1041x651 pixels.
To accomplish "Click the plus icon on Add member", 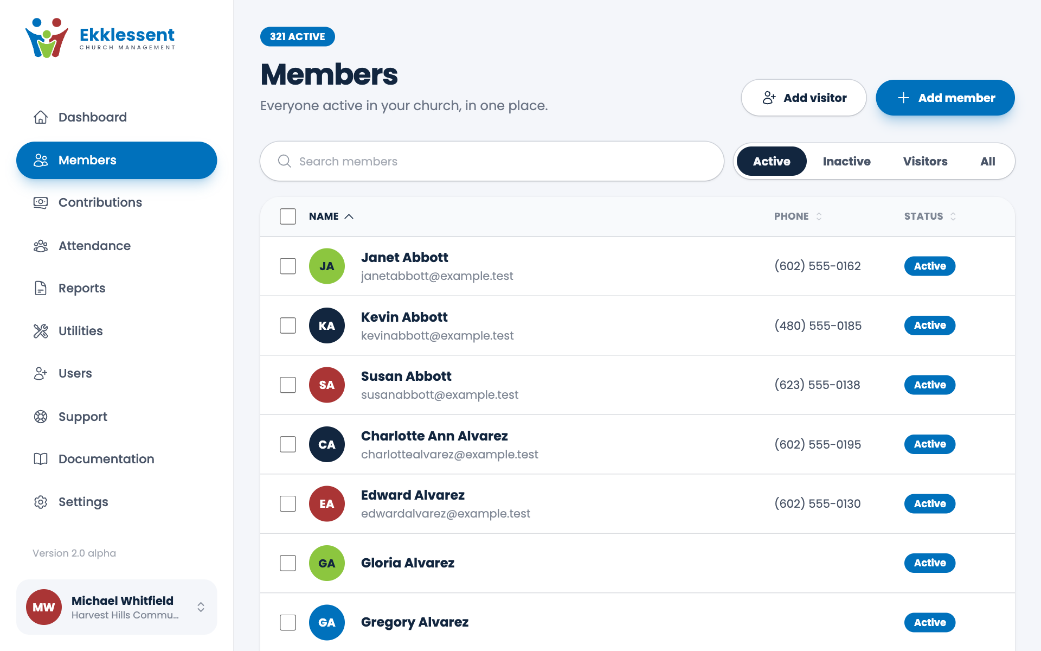I will click(903, 98).
